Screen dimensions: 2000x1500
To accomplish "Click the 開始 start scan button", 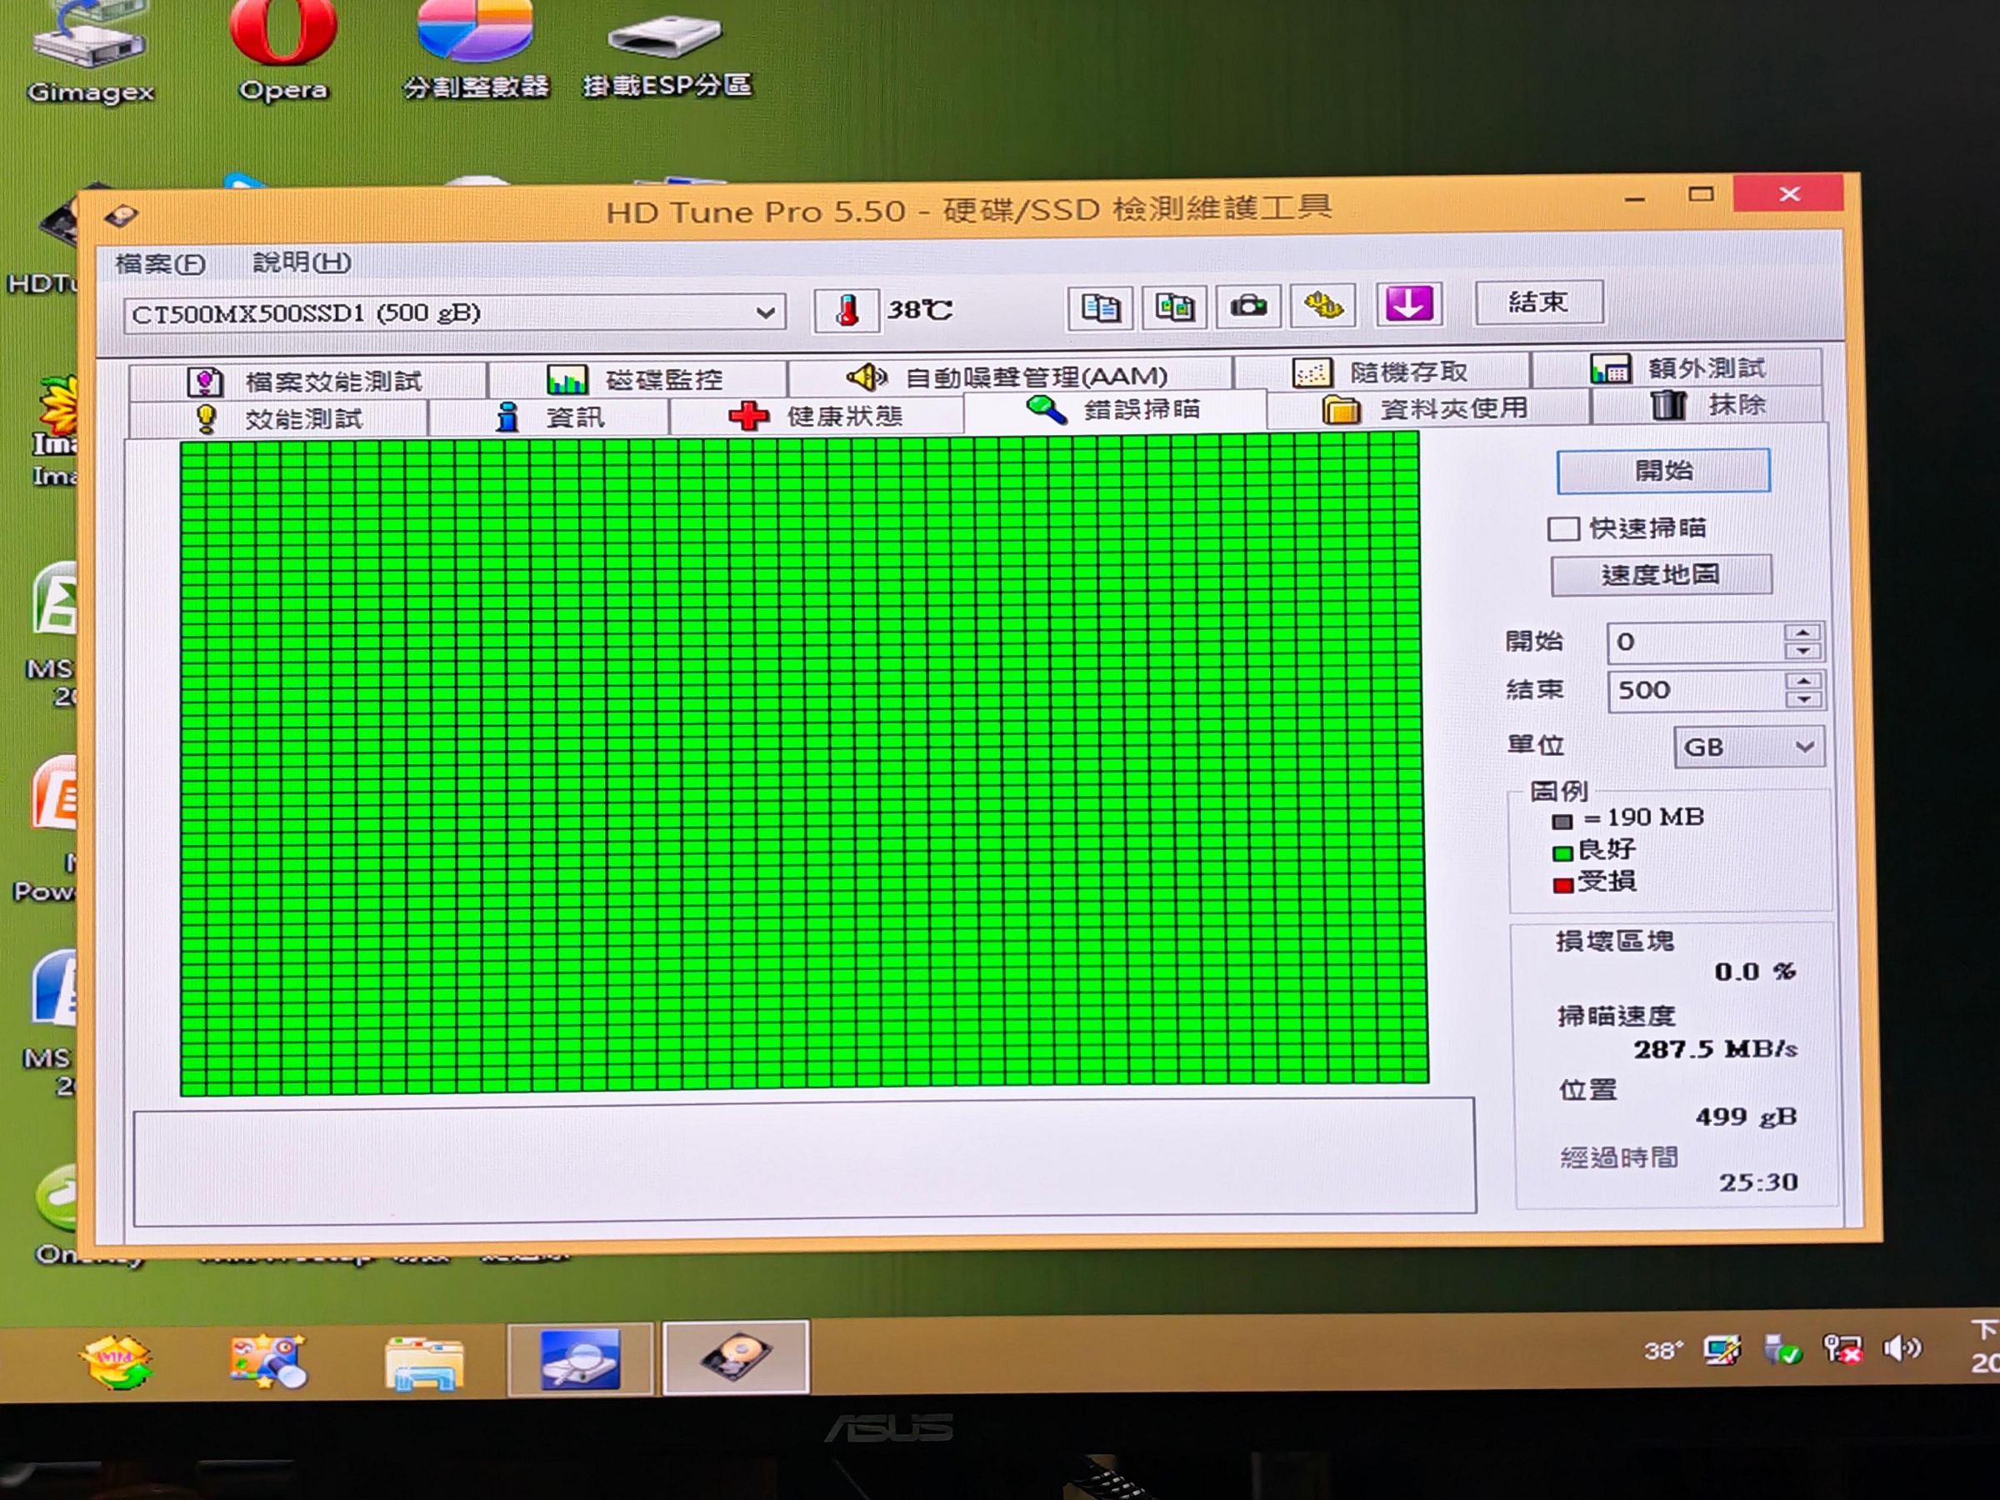I will pos(1663,470).
